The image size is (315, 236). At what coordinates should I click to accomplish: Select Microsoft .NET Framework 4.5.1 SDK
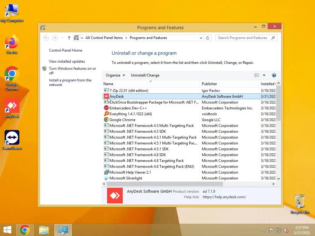tap(189, 149)
